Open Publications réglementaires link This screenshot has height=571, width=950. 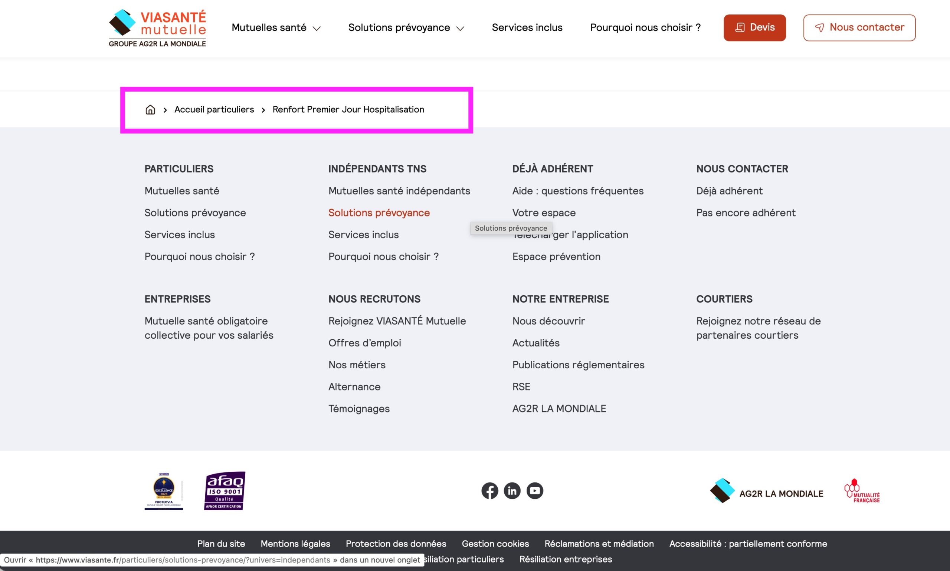coord(578,365)
